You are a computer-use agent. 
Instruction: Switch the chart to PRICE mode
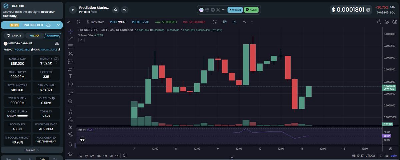click(114, 22)
